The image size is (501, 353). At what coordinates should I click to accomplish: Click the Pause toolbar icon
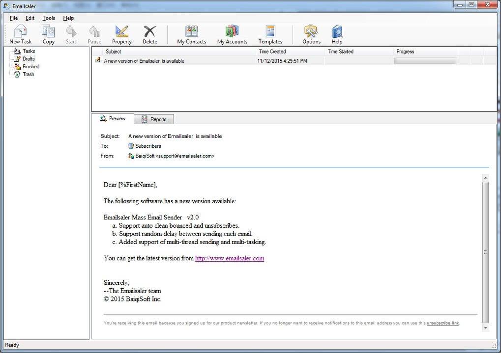click(94, 34)
